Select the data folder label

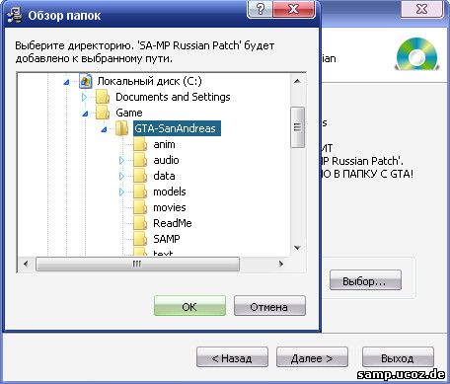(x=164, y=176)
